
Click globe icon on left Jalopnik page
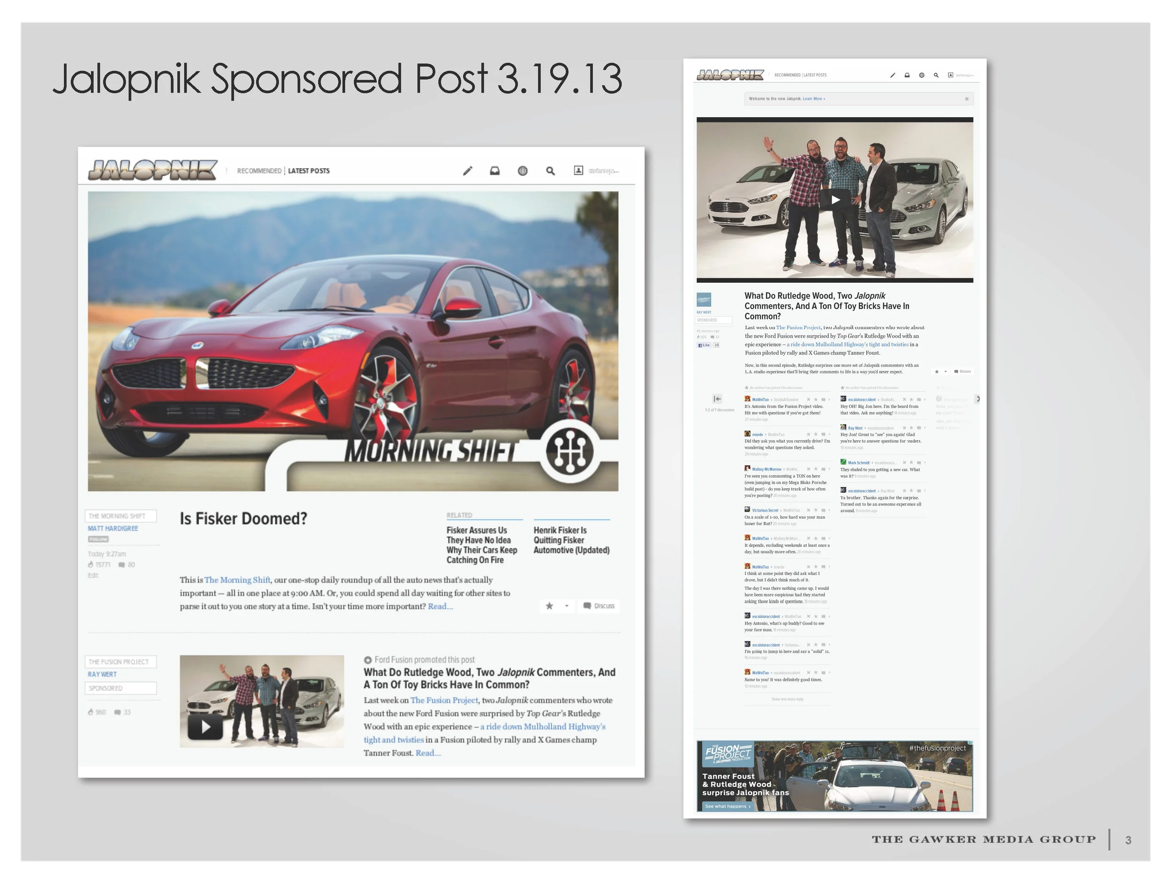coord(522,171)
